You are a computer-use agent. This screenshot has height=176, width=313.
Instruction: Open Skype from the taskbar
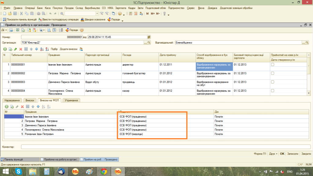pyautogui.click(x=19, y=171)
